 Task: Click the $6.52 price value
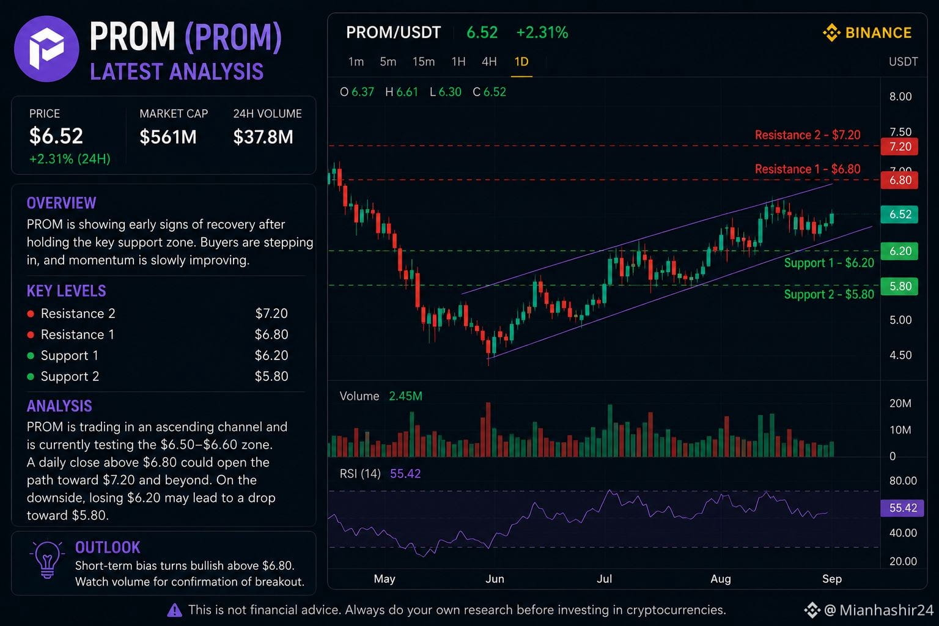56,136
